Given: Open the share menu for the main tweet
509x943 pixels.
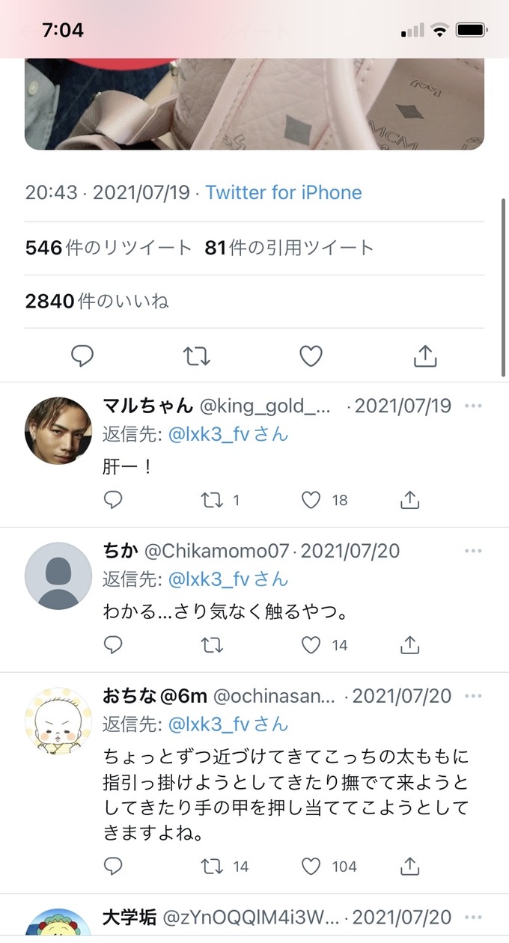Looking at the screenshot, I should 424,356.
